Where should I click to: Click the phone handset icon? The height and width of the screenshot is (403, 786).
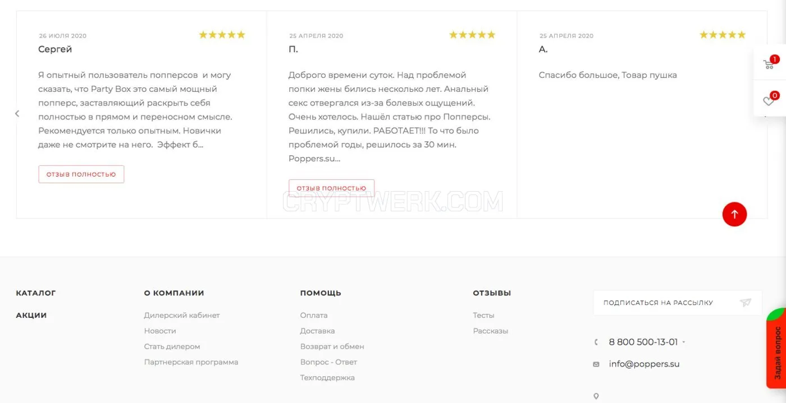pos(596,342)
